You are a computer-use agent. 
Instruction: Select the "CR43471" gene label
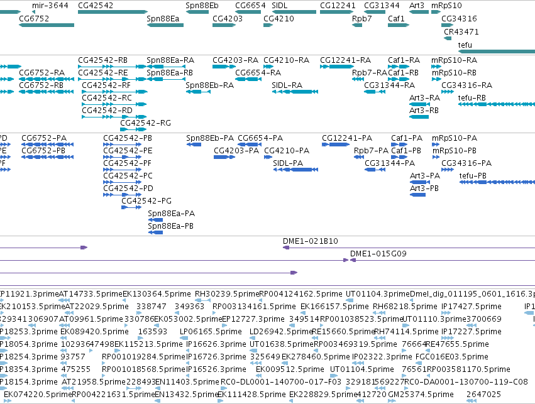click(x=461, y=31)
